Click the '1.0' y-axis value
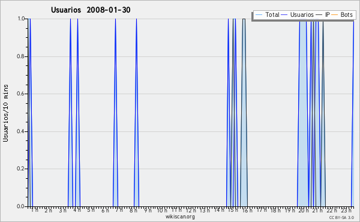 [x=21, y=19]
